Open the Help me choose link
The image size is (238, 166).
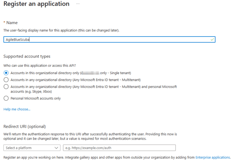coord(17,109)
